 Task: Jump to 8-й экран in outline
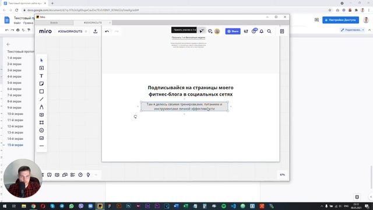(x=14, y=101)
